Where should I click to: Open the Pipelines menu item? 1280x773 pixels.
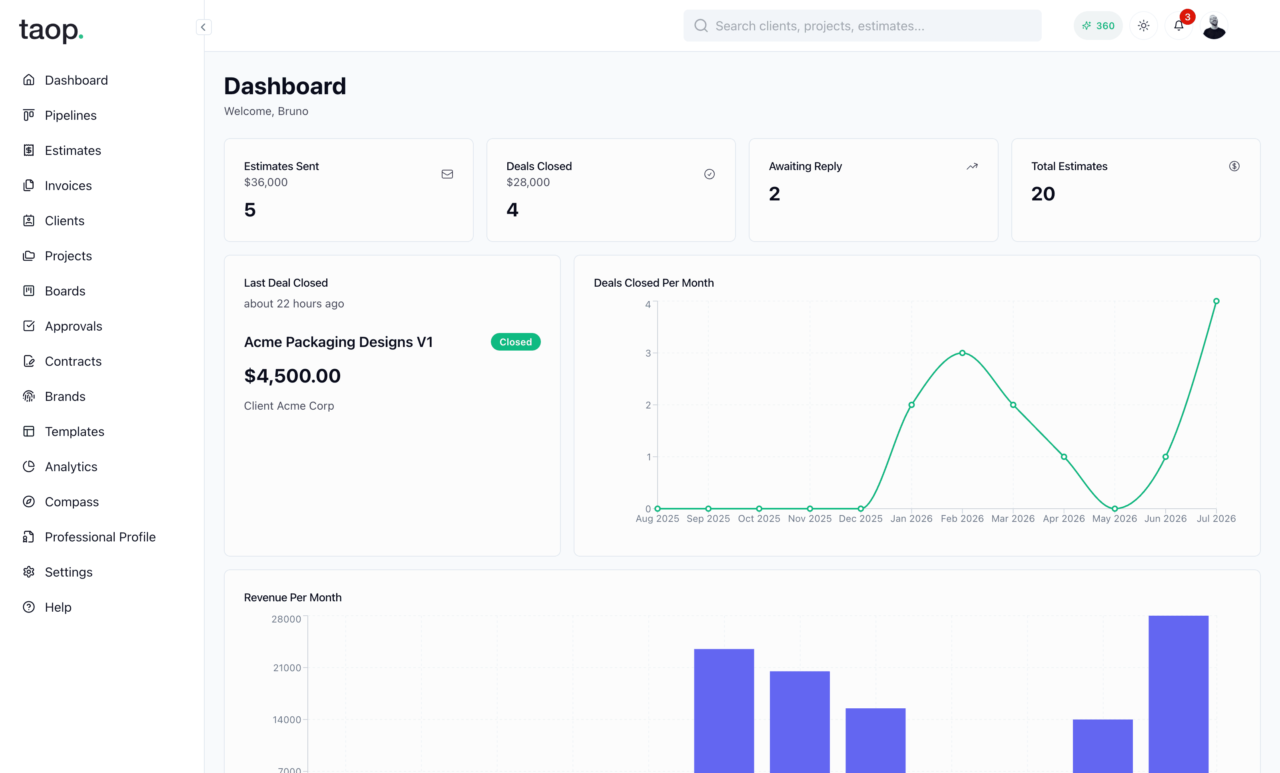[71, 115]
